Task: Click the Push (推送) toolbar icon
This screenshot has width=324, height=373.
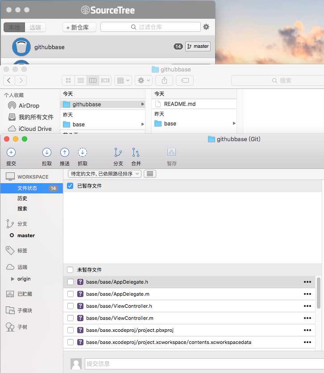Action: pyautogui.click(x=64, y=152)
